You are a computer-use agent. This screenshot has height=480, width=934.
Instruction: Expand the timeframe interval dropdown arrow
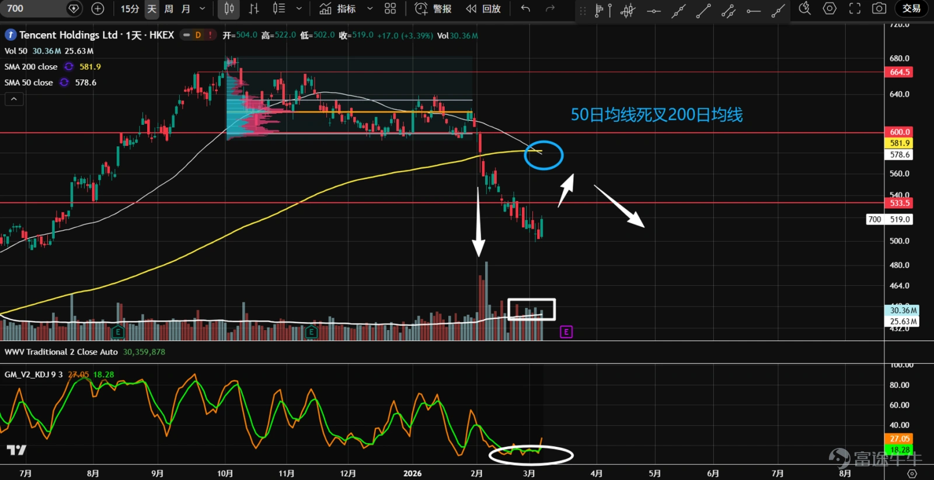[203, 9]
